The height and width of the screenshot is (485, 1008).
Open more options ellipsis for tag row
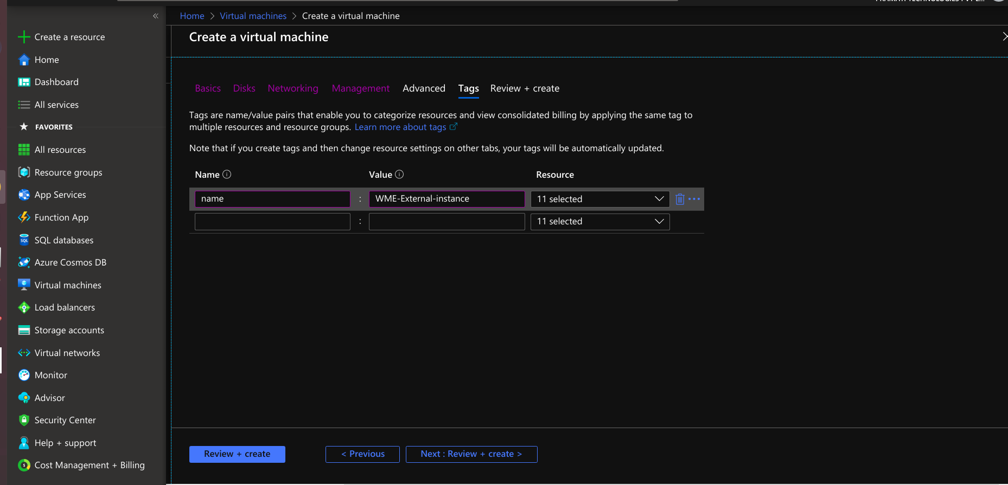pyautogui.click(x=694, y=199)
